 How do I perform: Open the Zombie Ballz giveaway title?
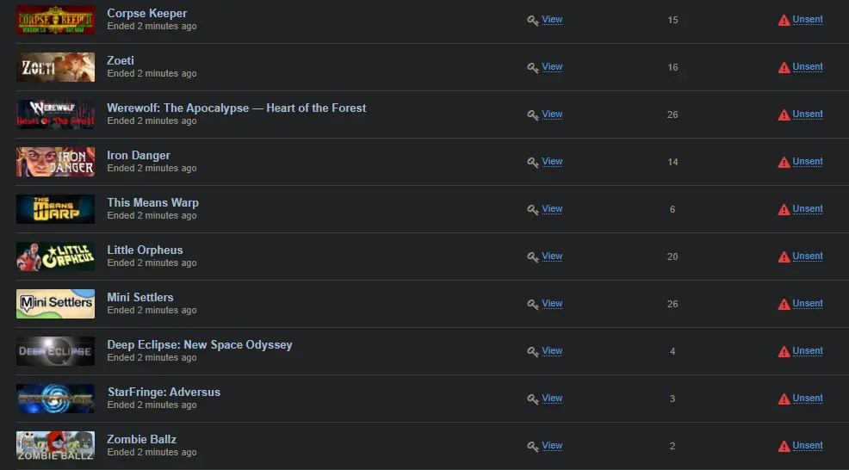click(141, 439)
